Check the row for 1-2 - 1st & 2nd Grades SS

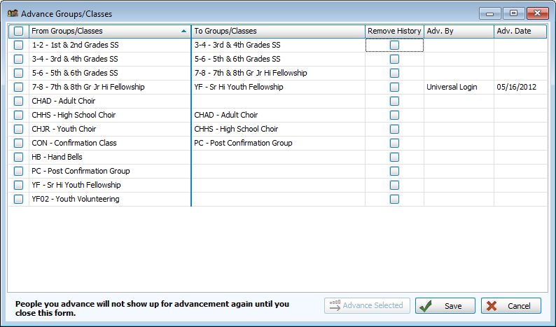[18, 46]
